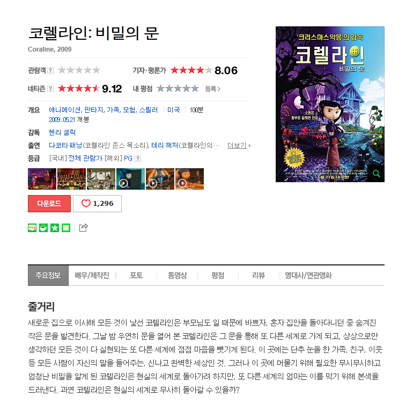Select the 평점 tab
This screenshot has height=410, width=413.
(x=218, y=276)
